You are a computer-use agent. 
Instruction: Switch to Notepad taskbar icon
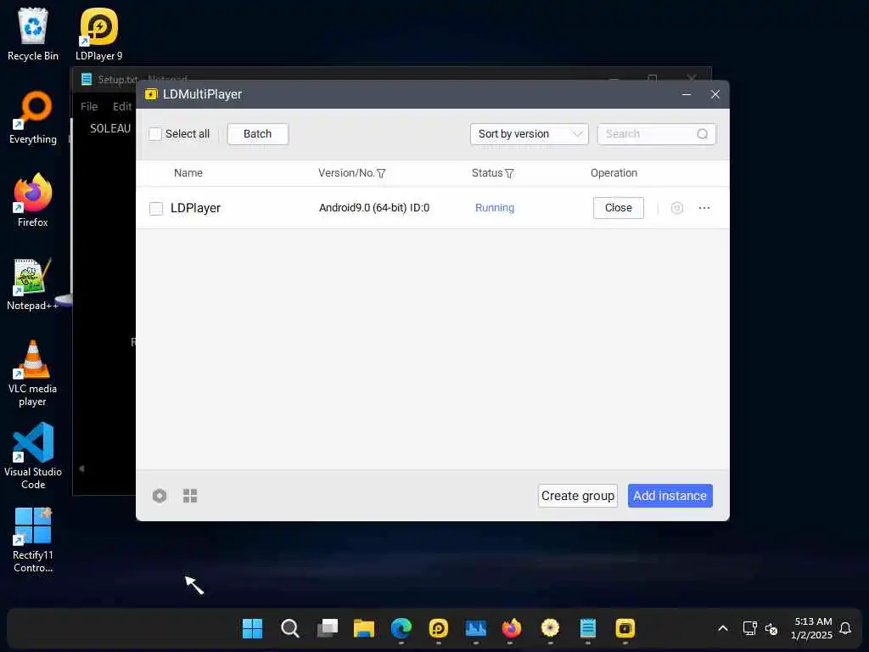(588, 628)
